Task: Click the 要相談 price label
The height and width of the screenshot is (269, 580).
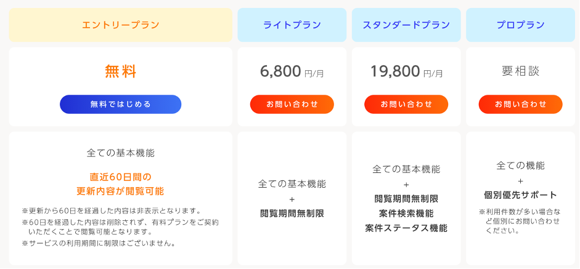Action: [520, 71]
